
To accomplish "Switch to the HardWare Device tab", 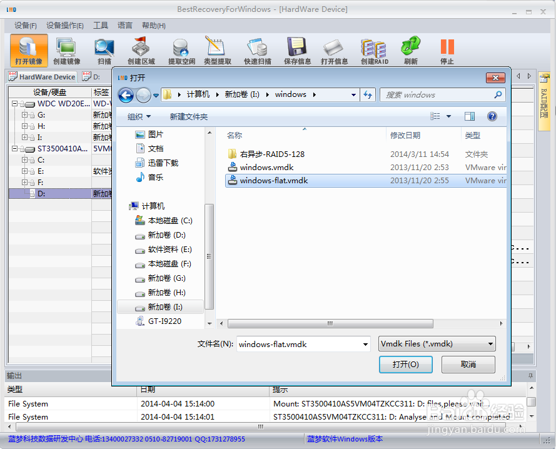I will (x=42, y=77).
